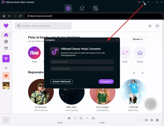This screenshot has width=164, height=126.
Task: Close the Enregistrer dialog
Action: [118, 40]
